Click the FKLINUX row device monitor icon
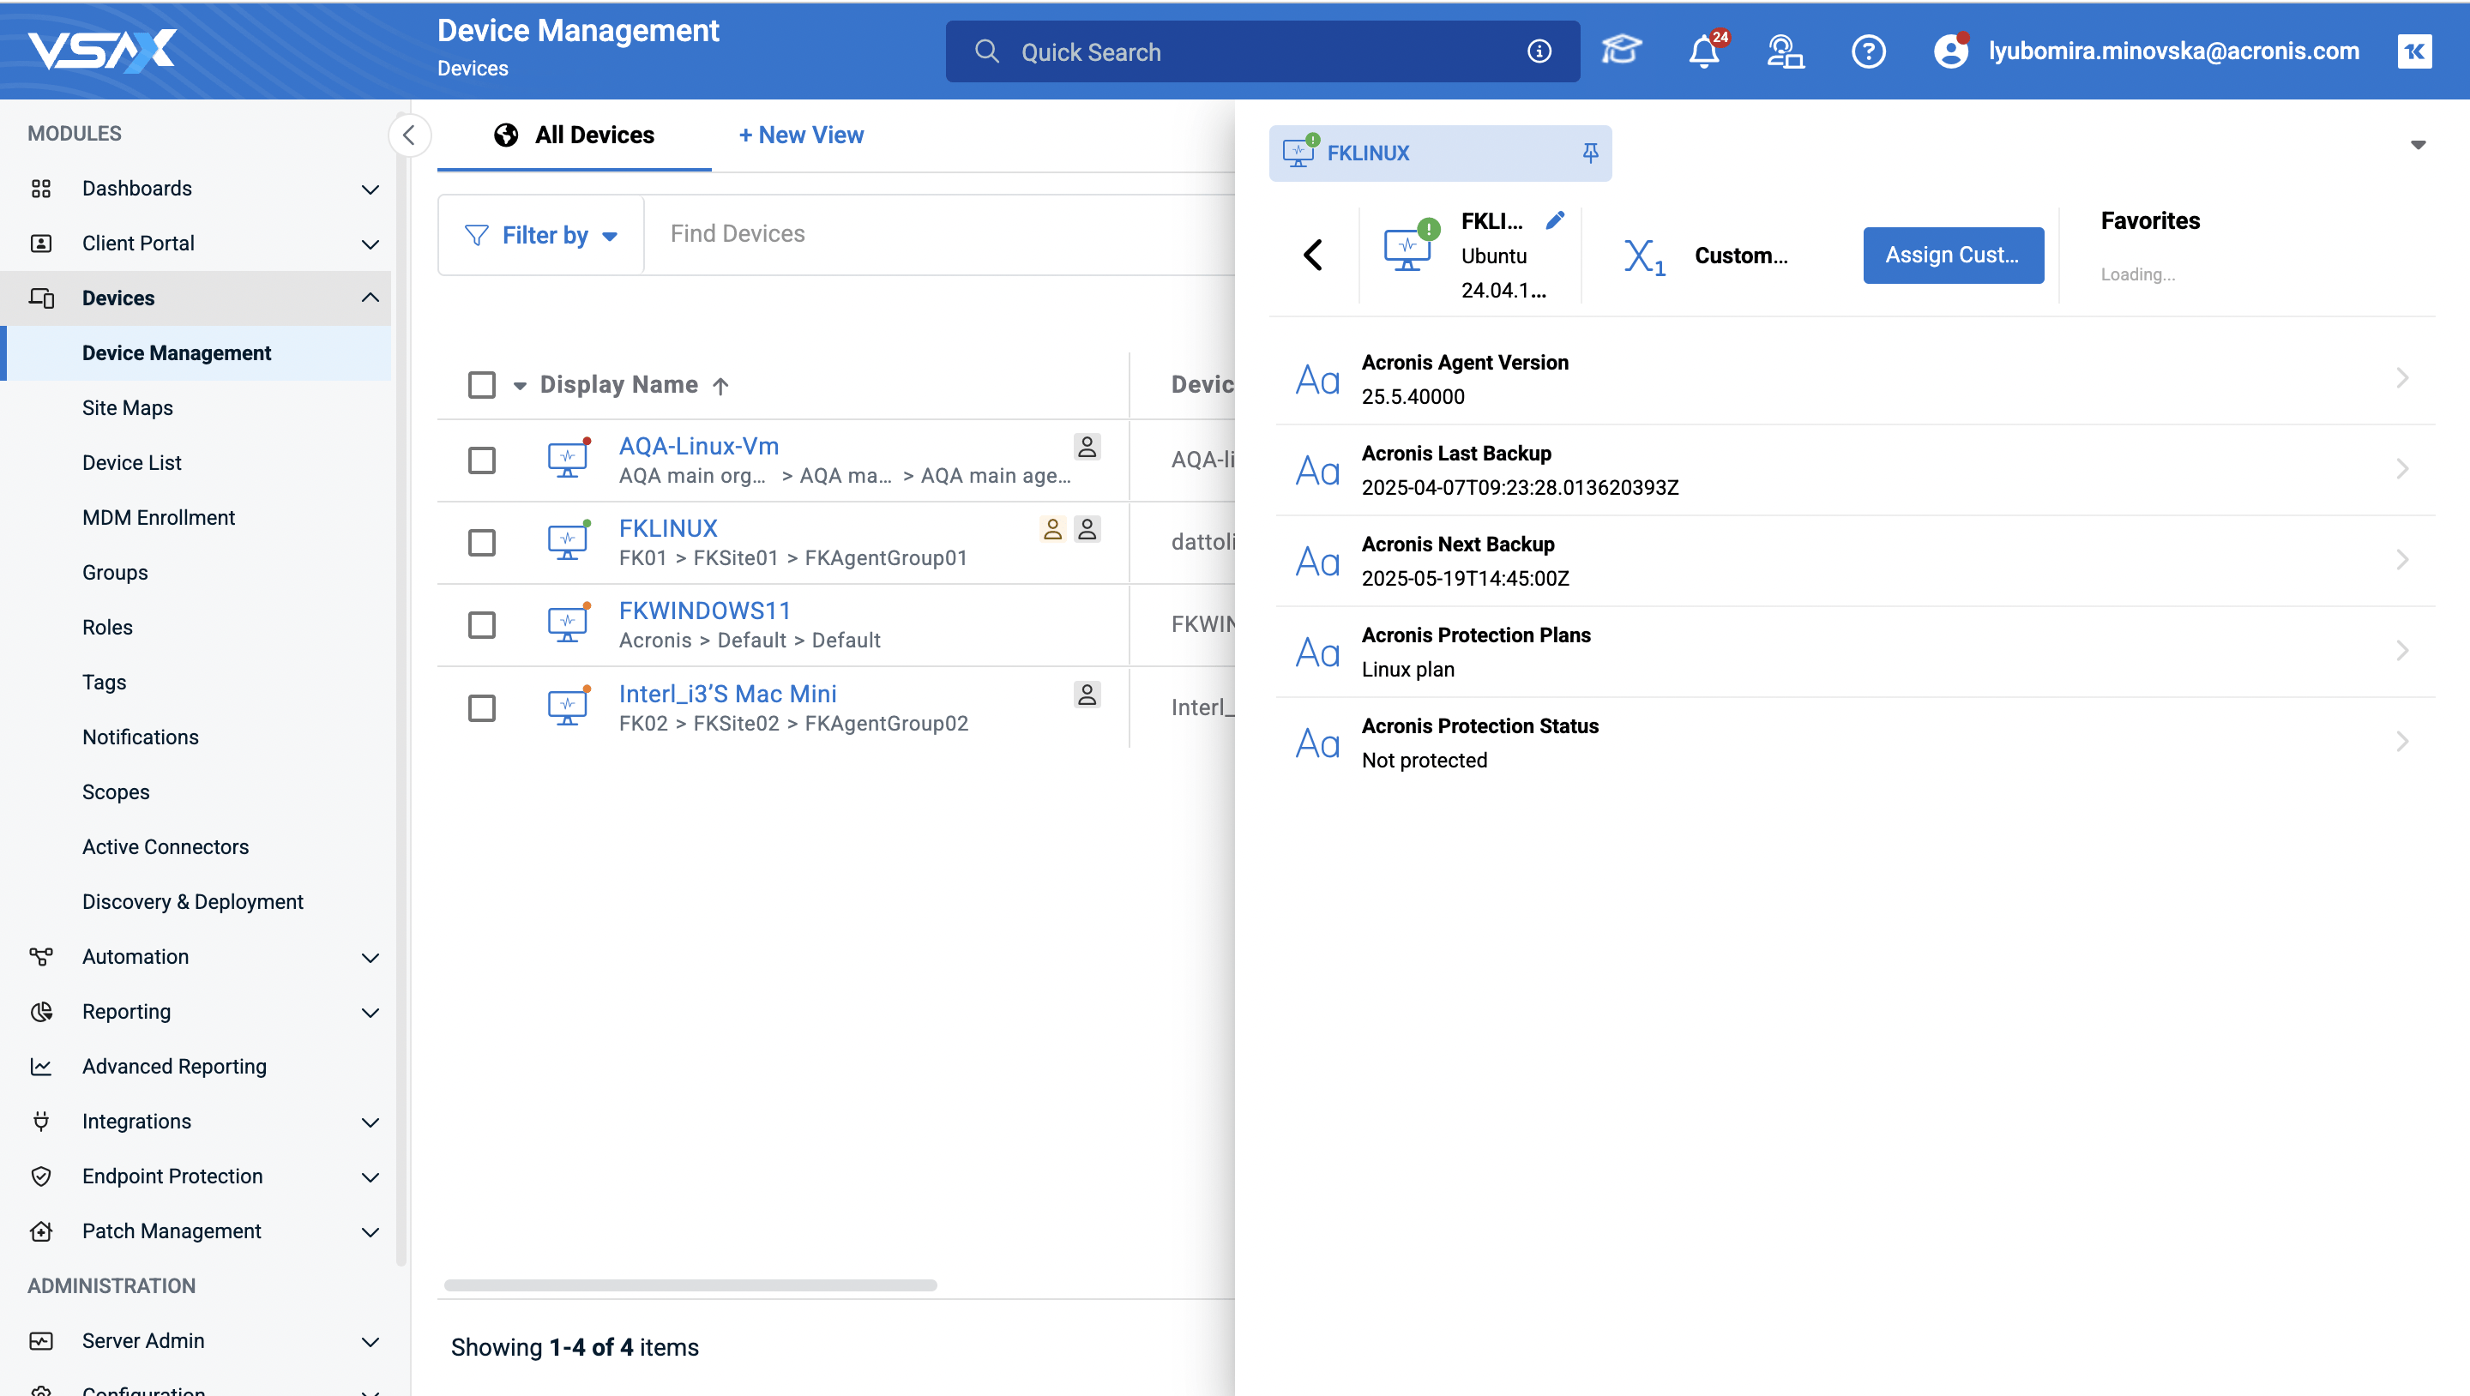This screenshot has height=1396, width=2470. coord(568,542)
